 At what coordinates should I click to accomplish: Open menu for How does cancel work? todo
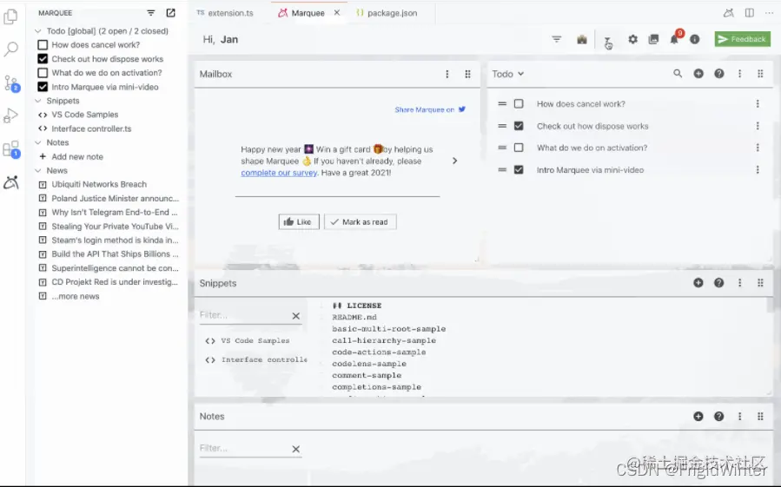point(758,103)
